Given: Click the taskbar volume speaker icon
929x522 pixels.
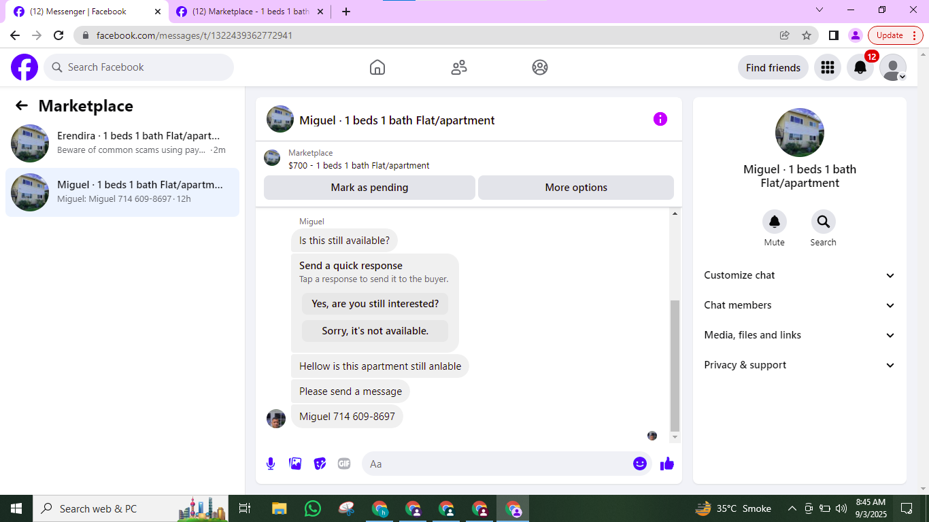Looking at the screenshot, I should [841, 508].
